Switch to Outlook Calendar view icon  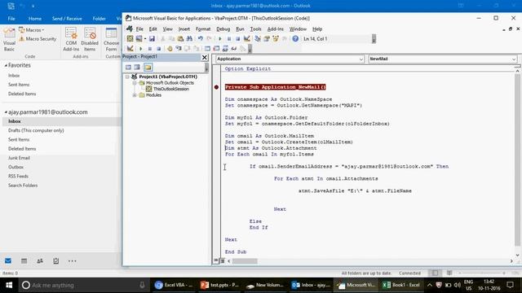(24, 260)
